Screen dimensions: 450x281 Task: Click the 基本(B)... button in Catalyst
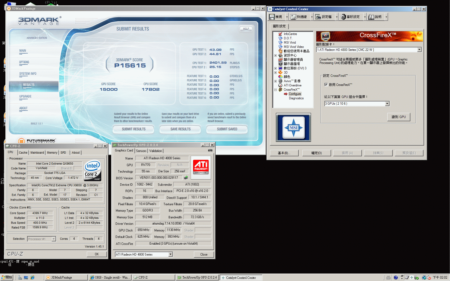pos(284,153)
